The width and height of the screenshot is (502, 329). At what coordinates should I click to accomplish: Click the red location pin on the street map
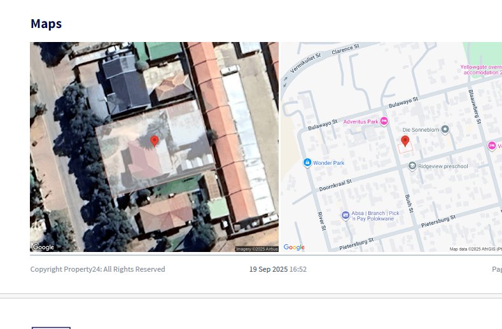point(405,141)
